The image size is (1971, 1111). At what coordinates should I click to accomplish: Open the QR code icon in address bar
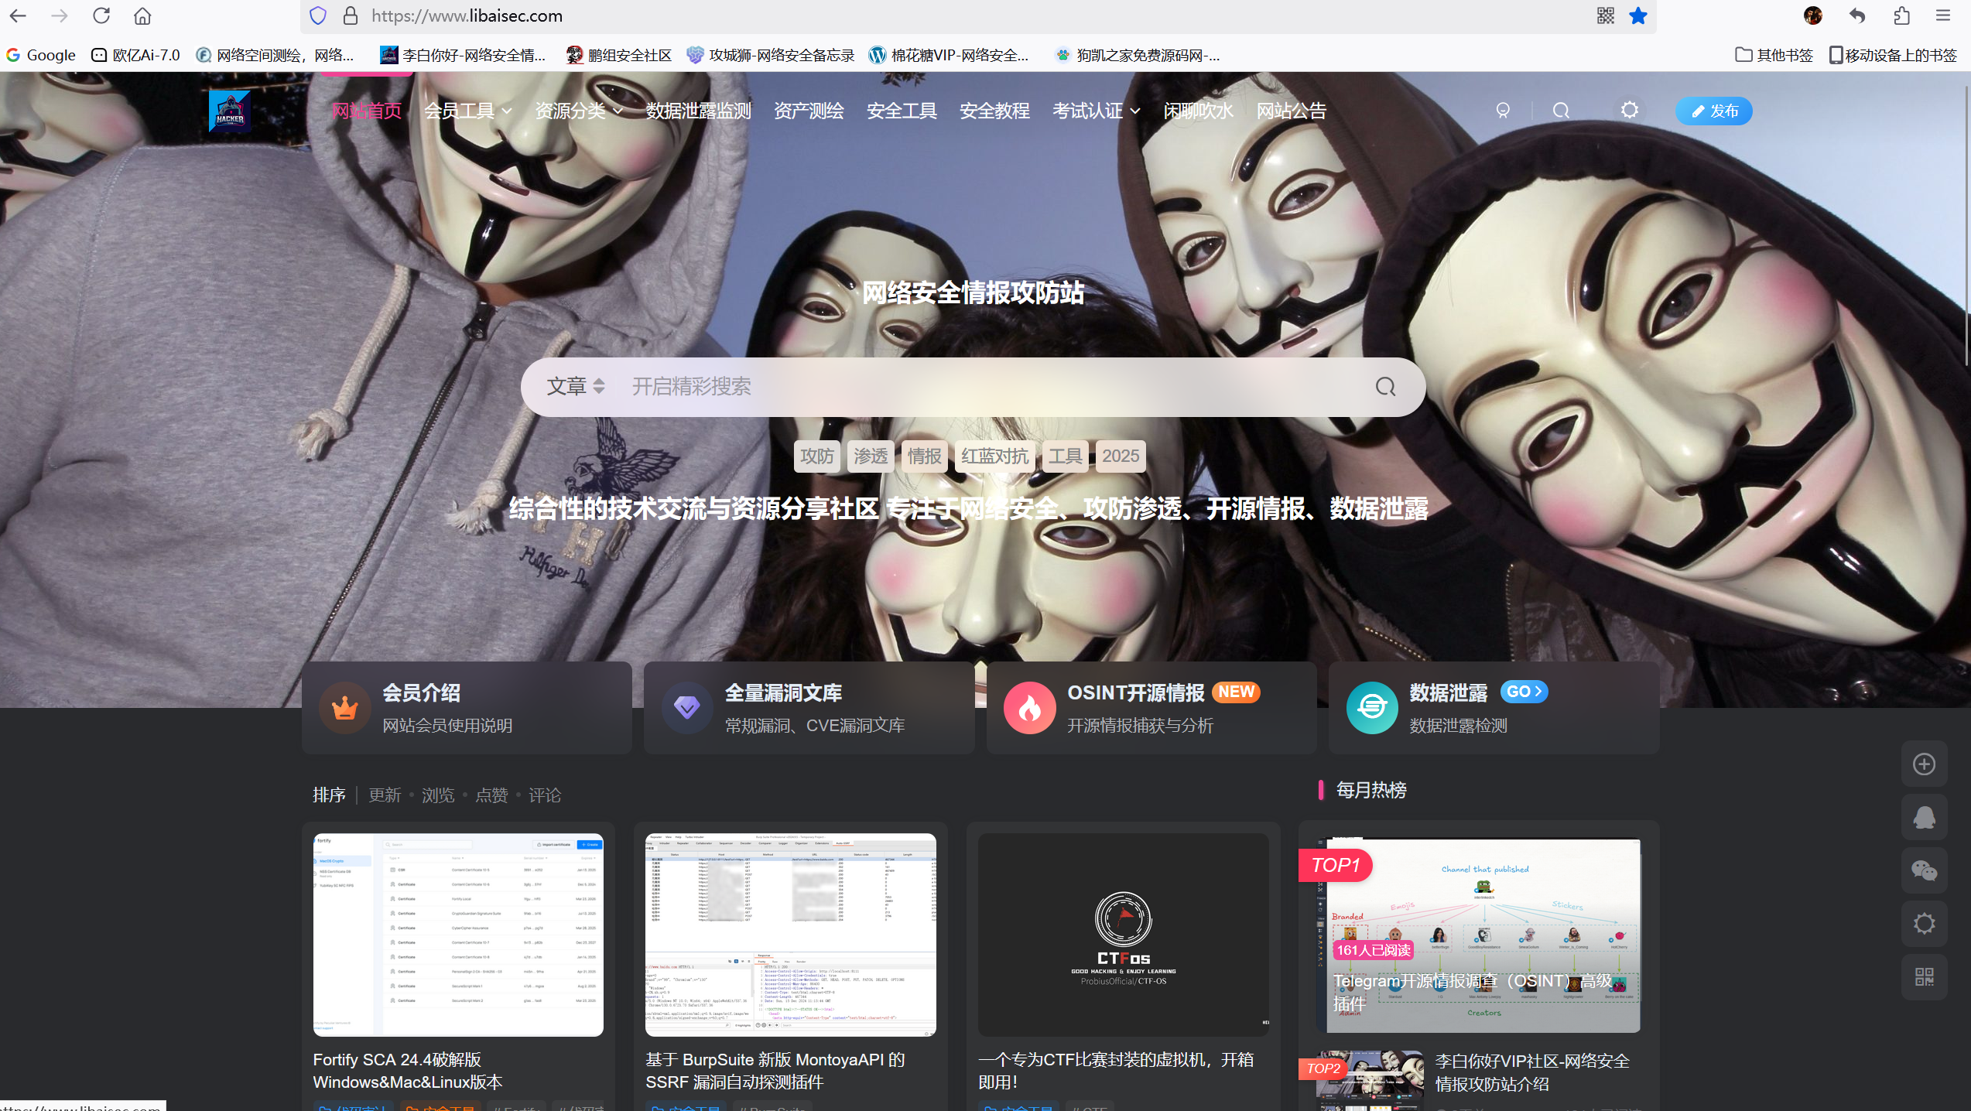[x=1605, y=15]
